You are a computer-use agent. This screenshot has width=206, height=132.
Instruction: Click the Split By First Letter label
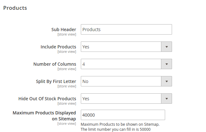click(x=56, y=81)
